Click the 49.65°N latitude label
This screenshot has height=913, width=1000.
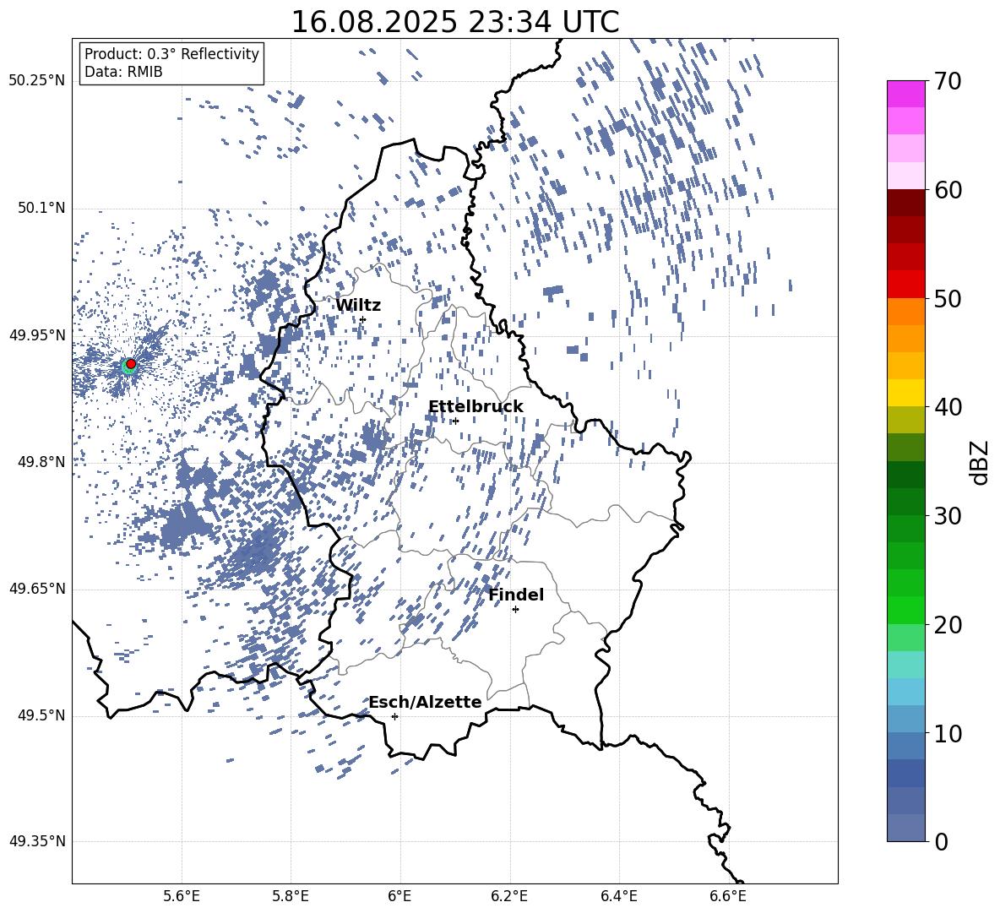pyautogui.click(x=37, y=590)
